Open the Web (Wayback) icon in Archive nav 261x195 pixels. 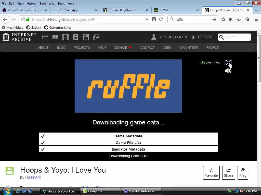pos(45,37)
